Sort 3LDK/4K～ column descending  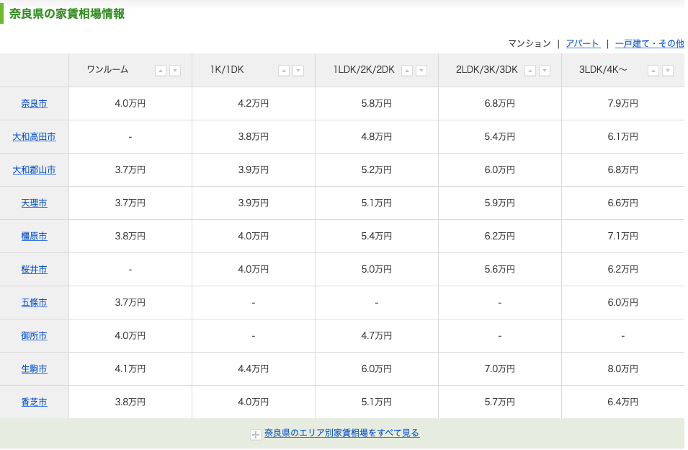point(669,71)
